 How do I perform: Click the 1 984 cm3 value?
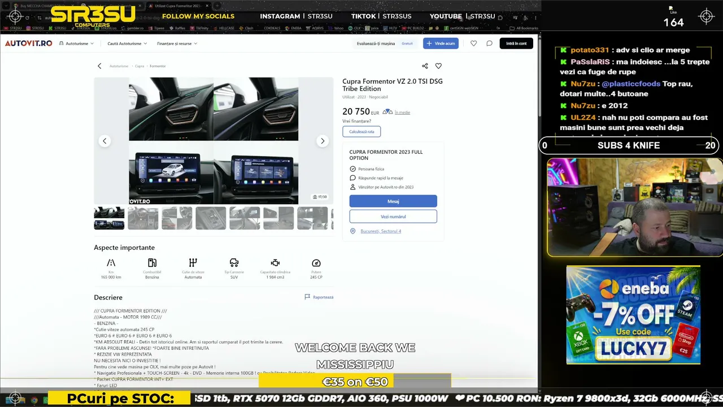click(x=275, y=277)
